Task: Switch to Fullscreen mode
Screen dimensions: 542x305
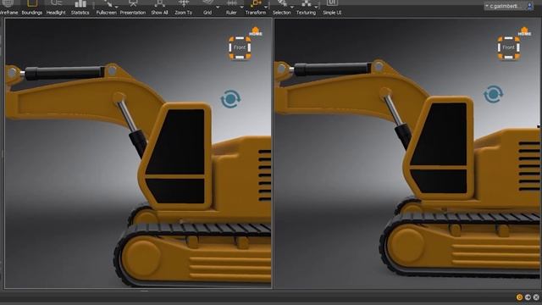Action: 106,8
